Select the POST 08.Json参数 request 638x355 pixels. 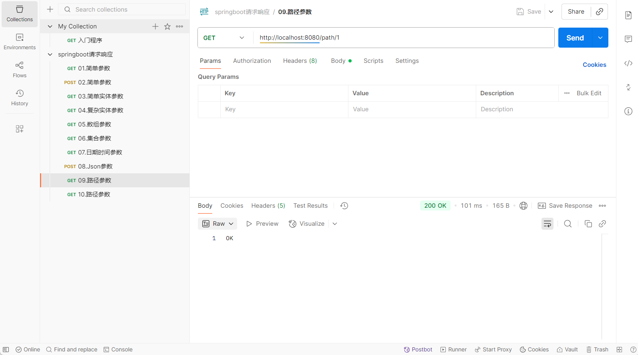point(115,166)
